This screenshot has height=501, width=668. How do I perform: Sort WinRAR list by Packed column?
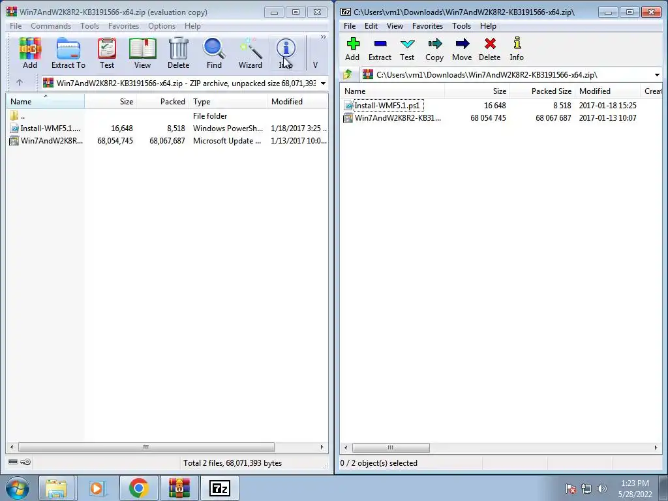tap(162, 101)
